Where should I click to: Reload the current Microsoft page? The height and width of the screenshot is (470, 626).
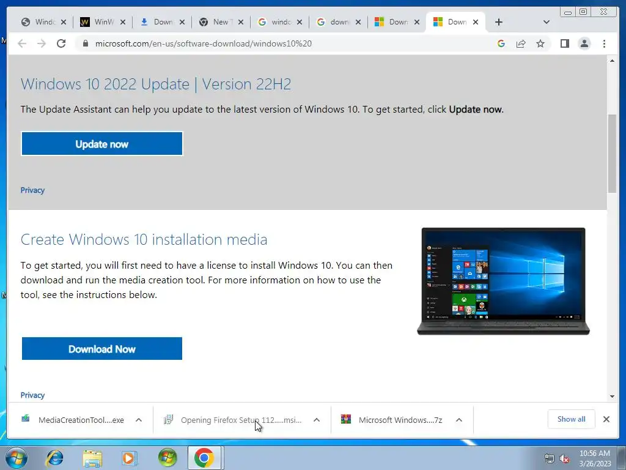coord(61,43)
